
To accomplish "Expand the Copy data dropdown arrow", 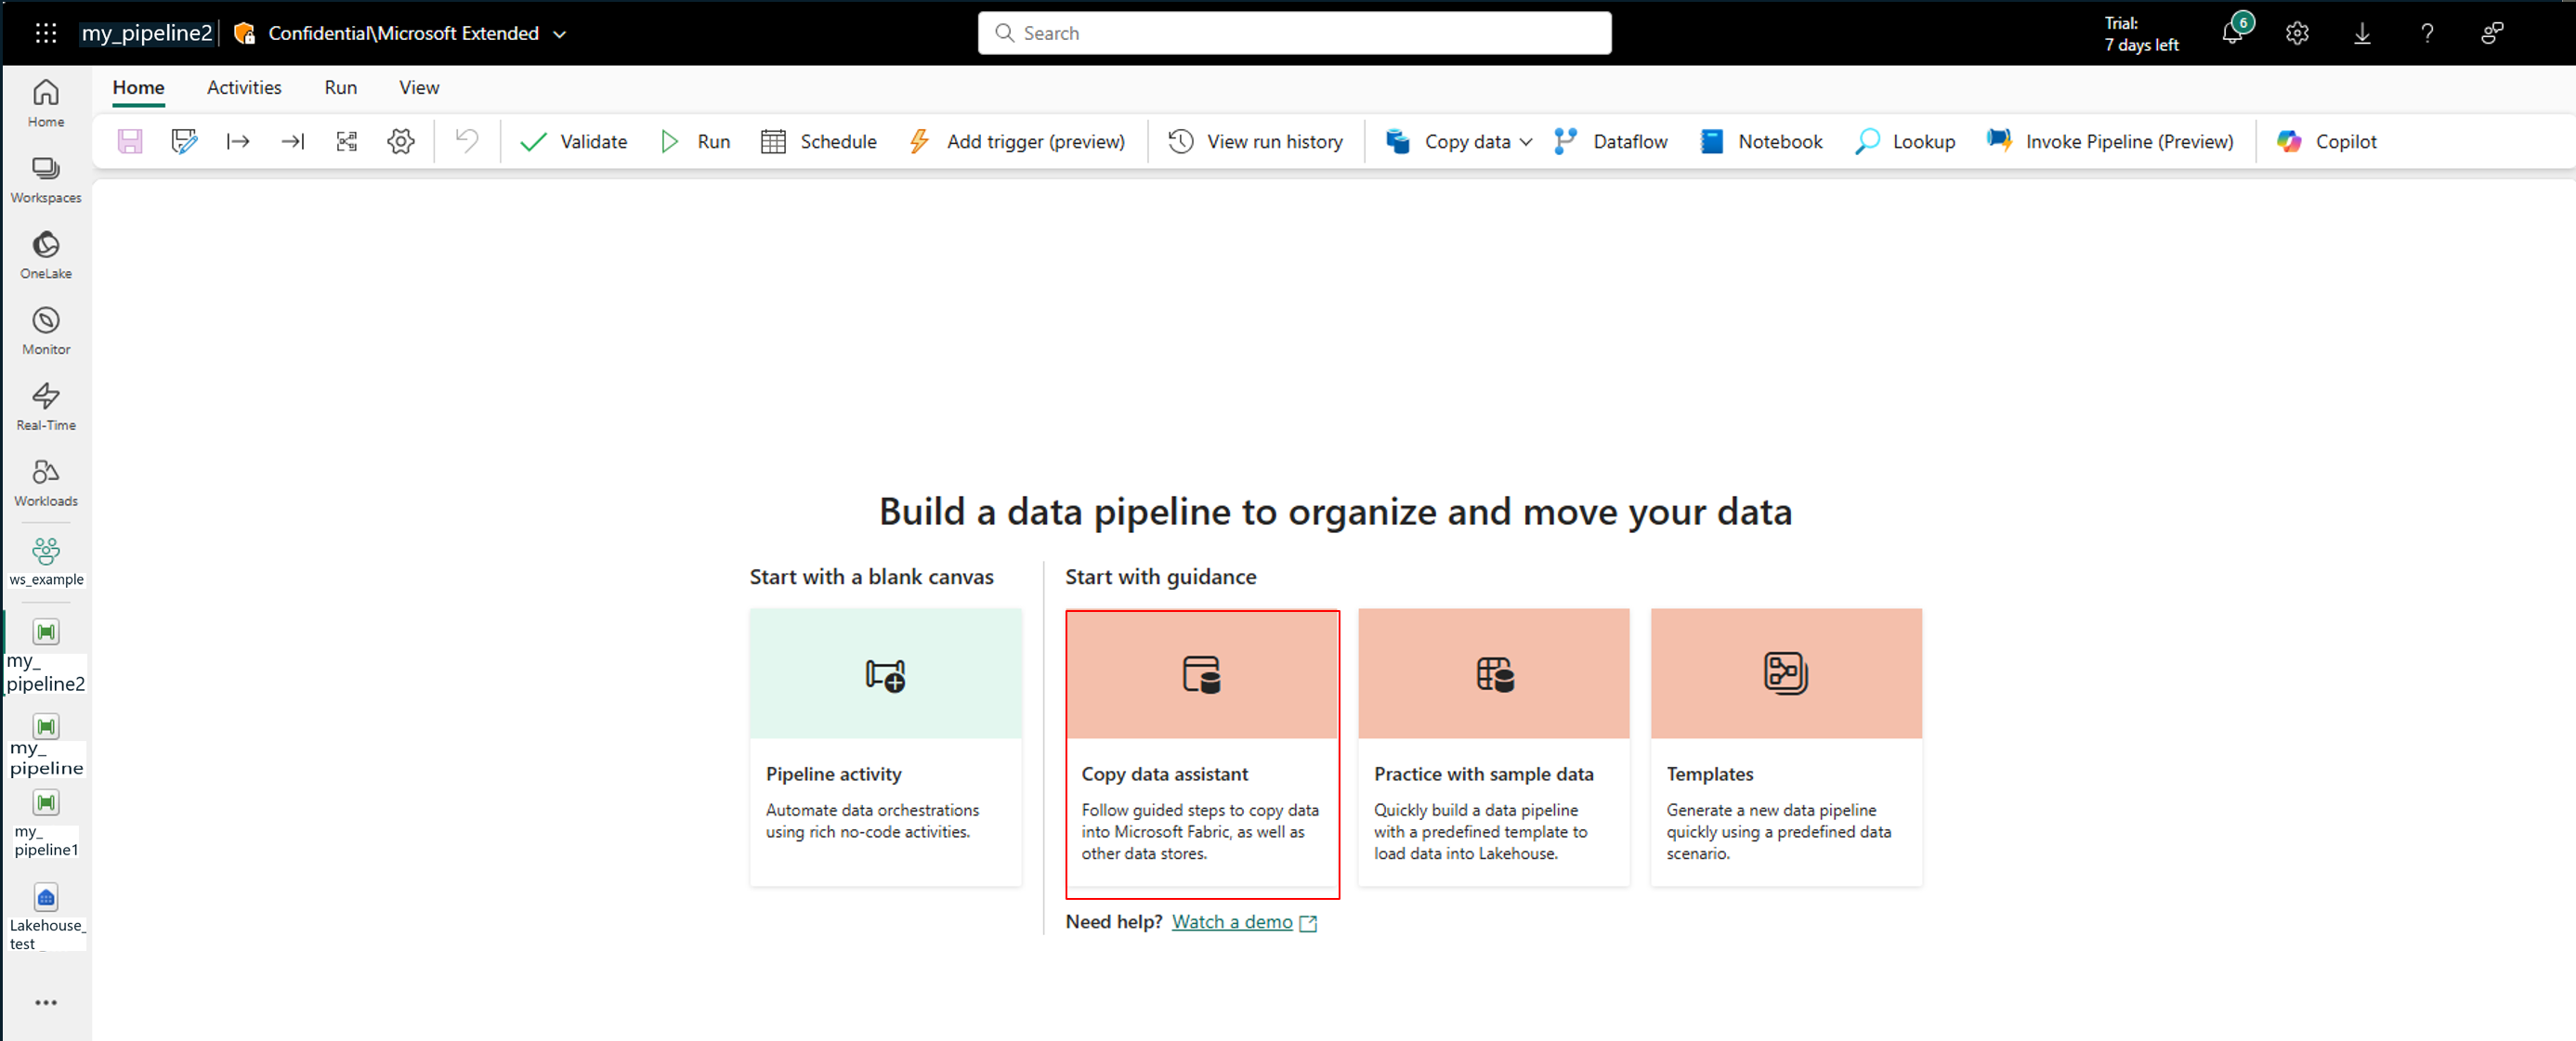I will click(1526, 142).
